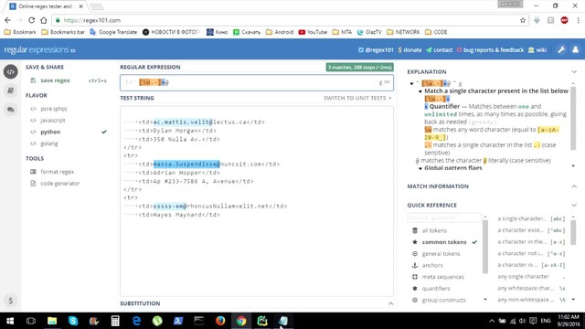Collapse 'Match a single character' tree node
Screen dimensions: 585x329
[420, 91]
